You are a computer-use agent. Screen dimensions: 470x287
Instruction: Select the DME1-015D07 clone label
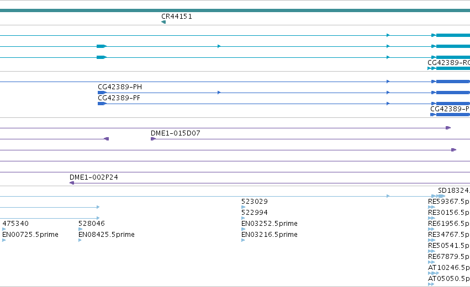pos(175,133)
